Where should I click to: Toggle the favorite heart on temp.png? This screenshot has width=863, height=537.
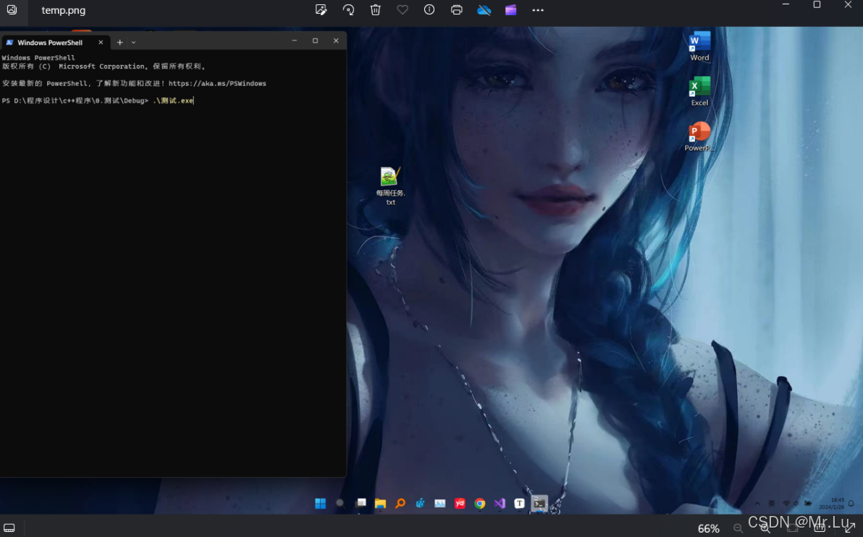pyautogui.click(x=402, y=10)
